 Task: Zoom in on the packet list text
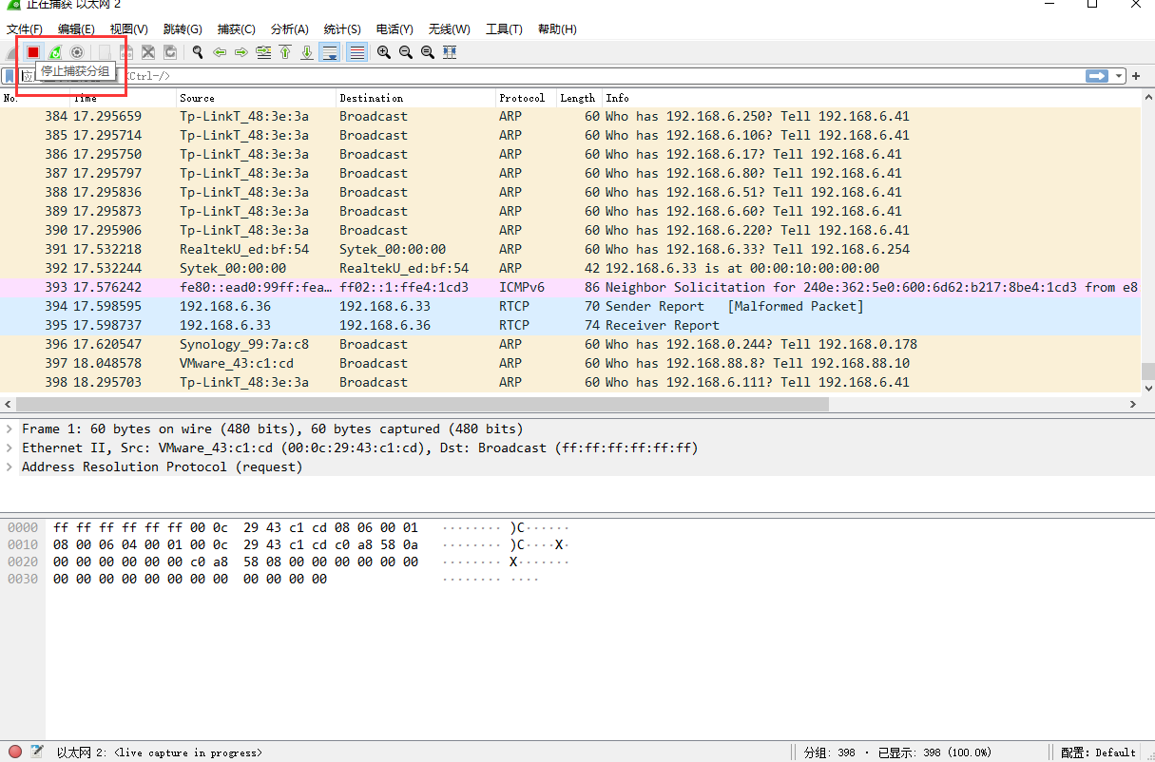pyautogui.click(x=384, y=52)
